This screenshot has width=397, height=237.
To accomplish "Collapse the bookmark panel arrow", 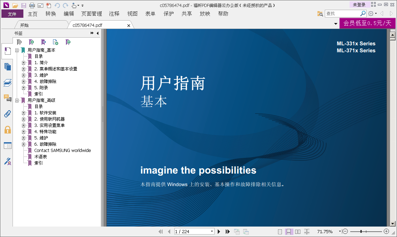I will click(x=98, y=33).
